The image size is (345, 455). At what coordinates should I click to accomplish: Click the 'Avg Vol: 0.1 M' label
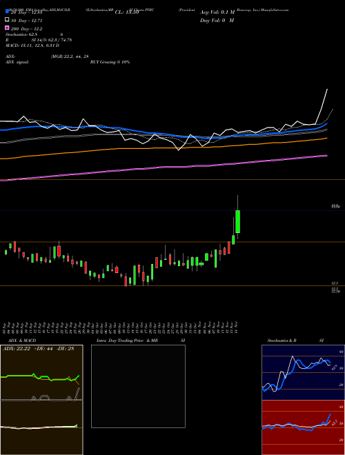point(217,12)
